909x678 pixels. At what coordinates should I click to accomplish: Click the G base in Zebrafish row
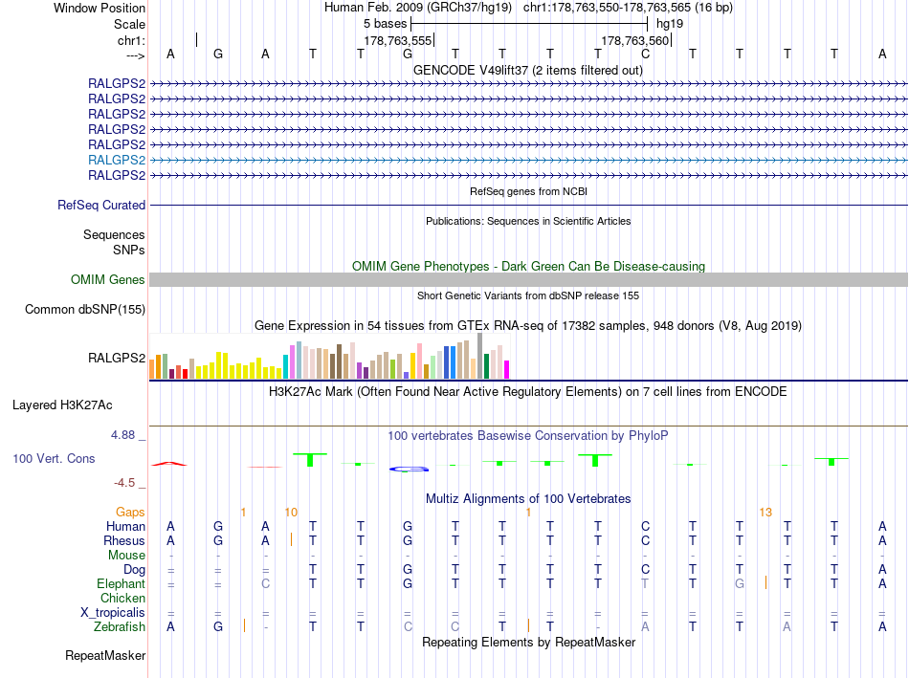(218, 627)
